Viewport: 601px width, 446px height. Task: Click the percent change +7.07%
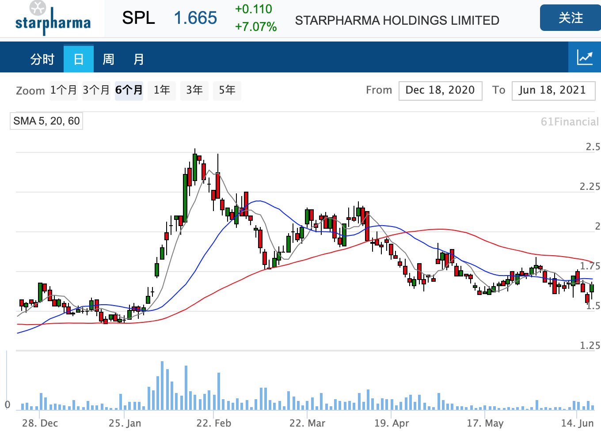click(x=256, y=27)
